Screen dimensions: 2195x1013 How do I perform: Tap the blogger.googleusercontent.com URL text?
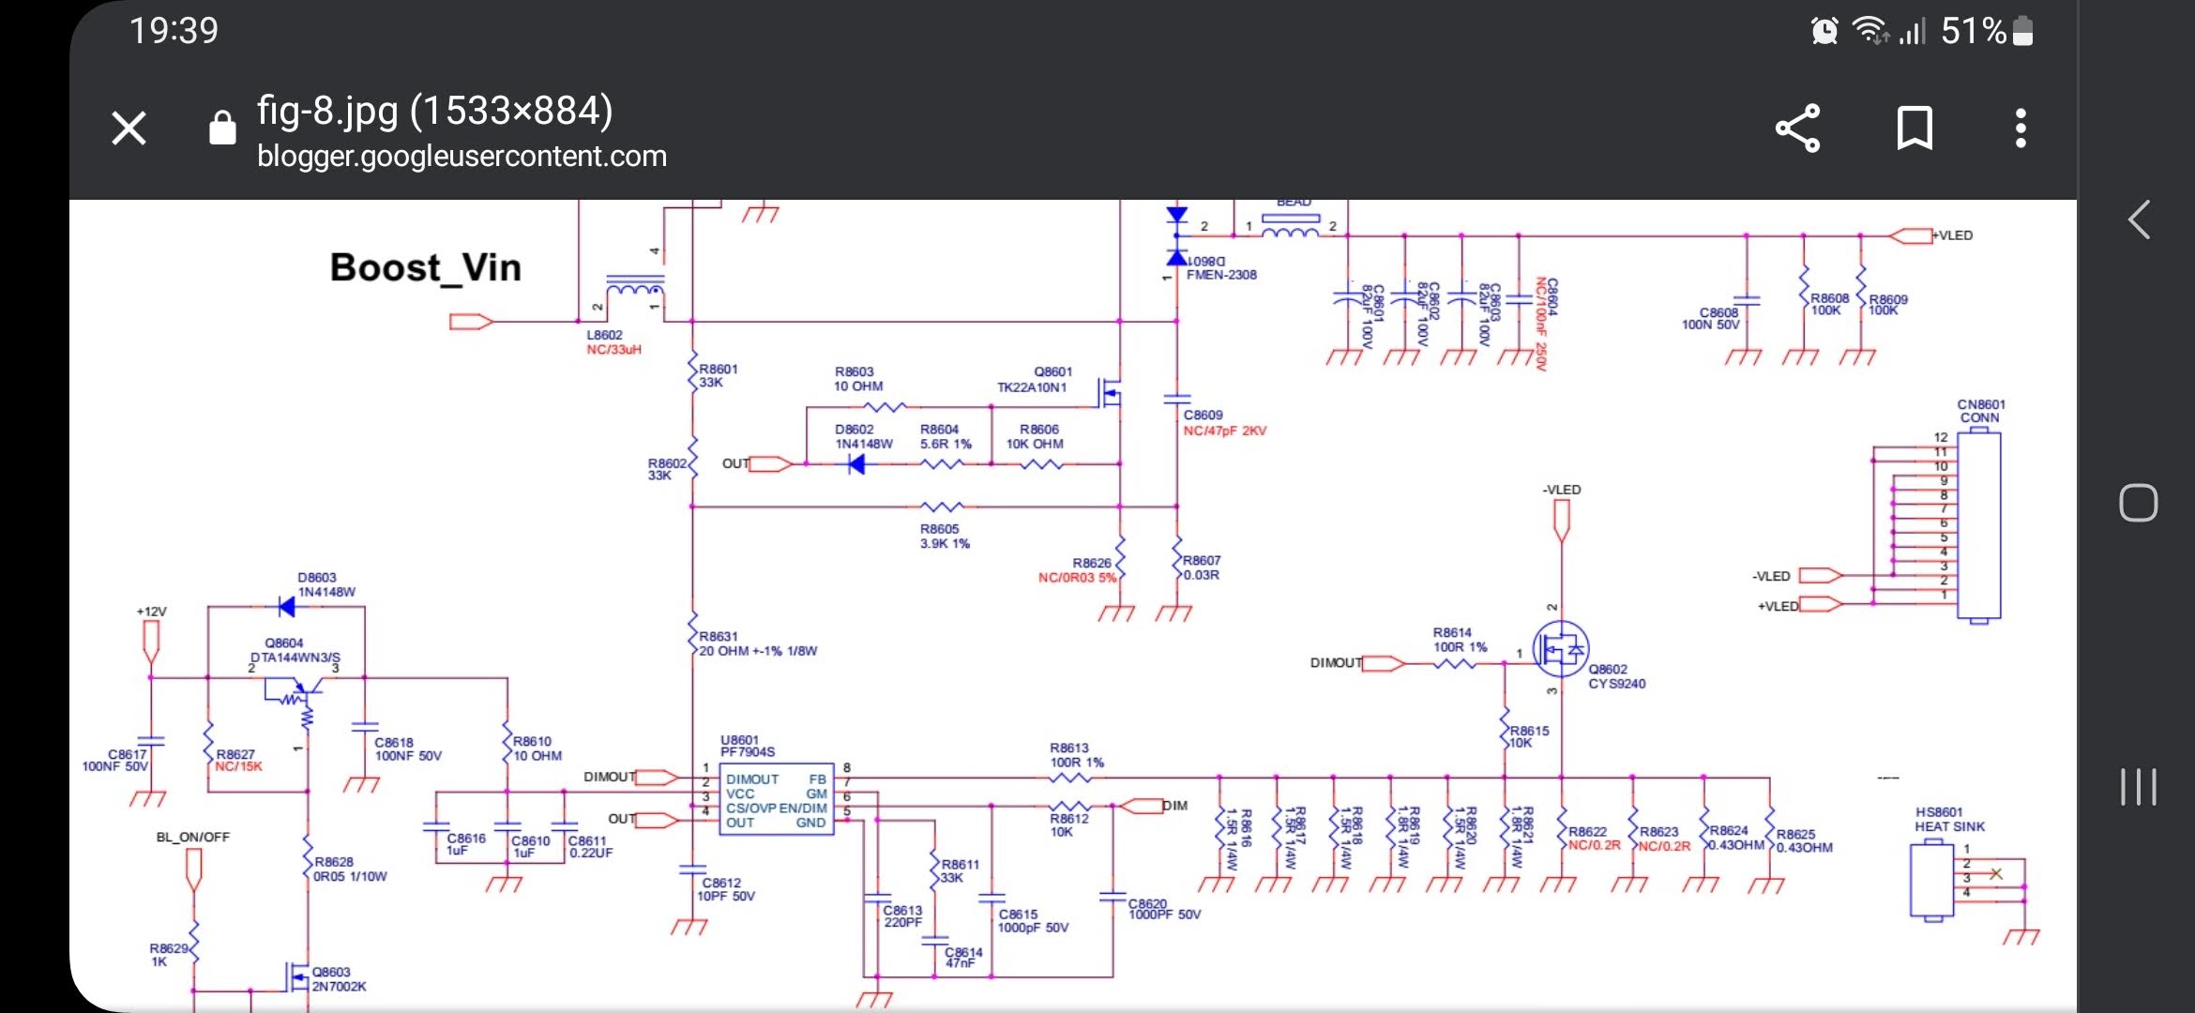coord(462,156)
